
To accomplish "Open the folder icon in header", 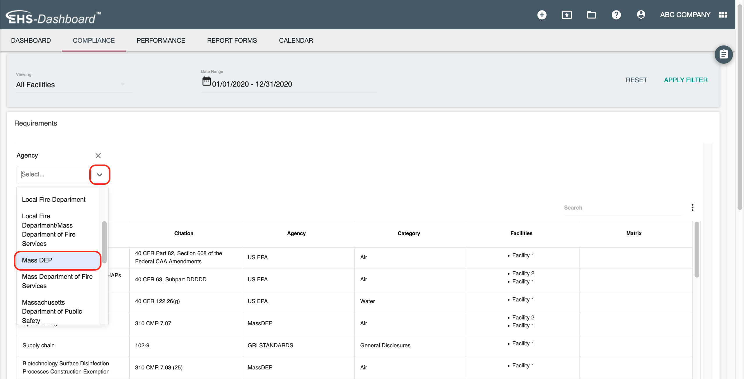I will point(591,15).
